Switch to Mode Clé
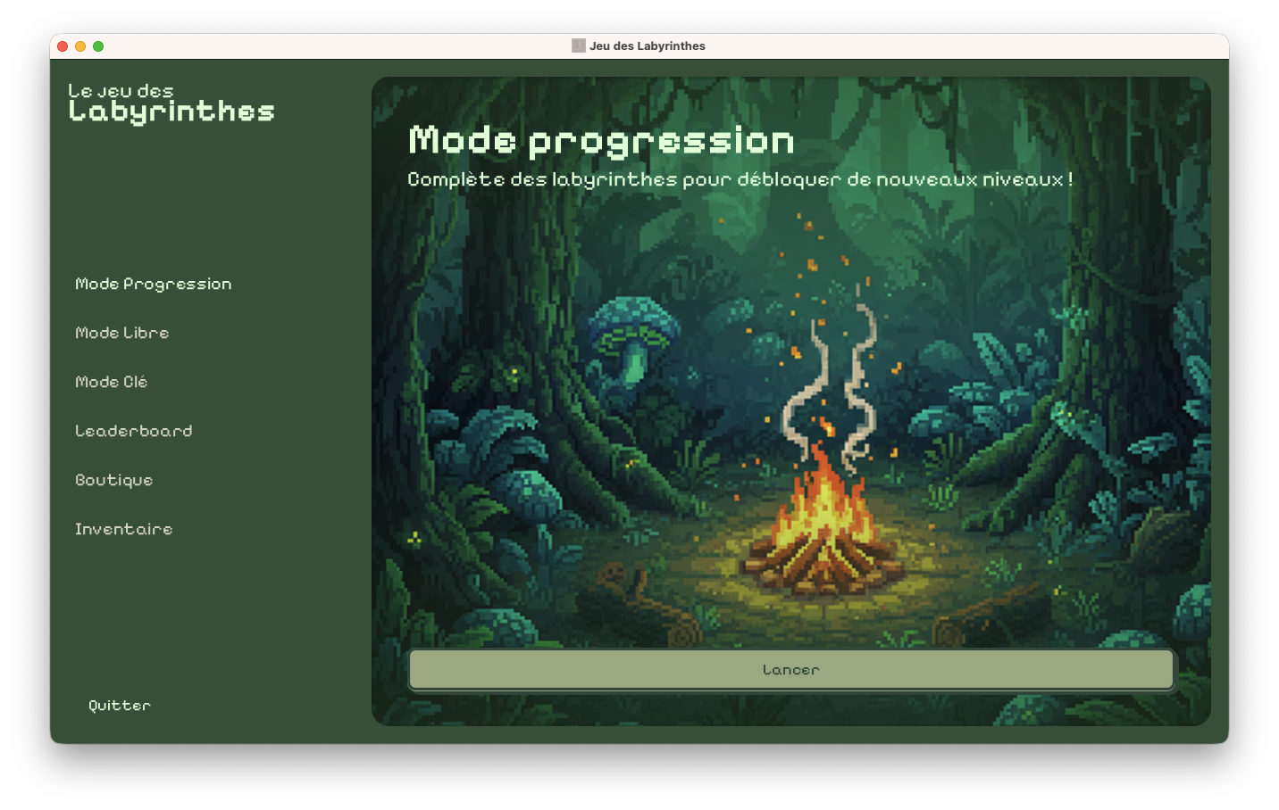The width and height of the screenshot is (1279, 810). click(111, 382)
